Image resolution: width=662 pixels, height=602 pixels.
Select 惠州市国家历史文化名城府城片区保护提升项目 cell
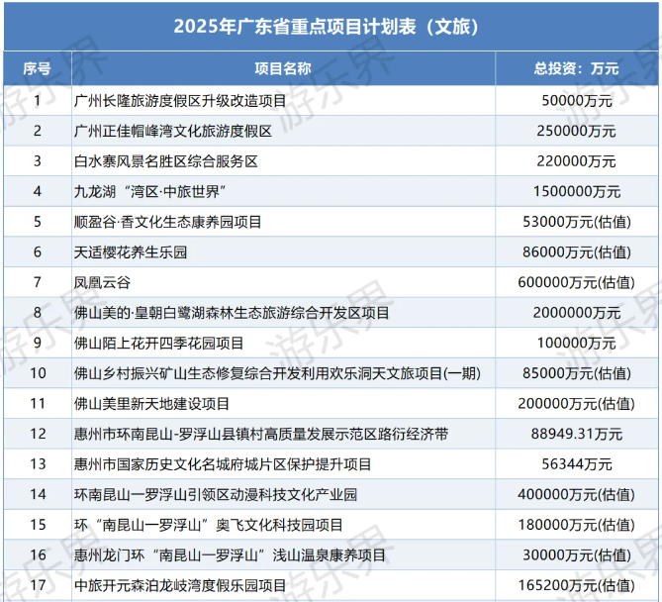tap(283, 464)
